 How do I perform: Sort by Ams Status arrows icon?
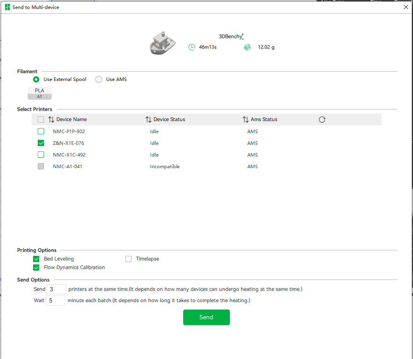(245, 120)
